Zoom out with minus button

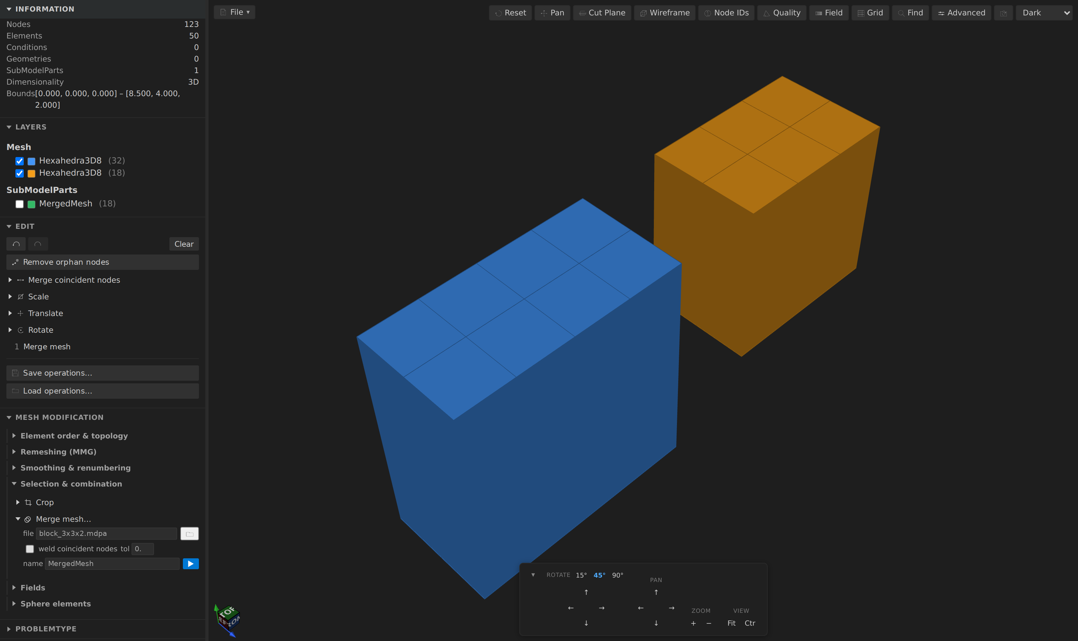(x=709, y=623)
